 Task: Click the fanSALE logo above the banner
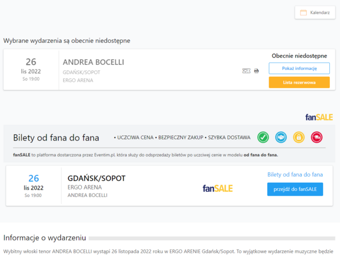tap(319, 117)
